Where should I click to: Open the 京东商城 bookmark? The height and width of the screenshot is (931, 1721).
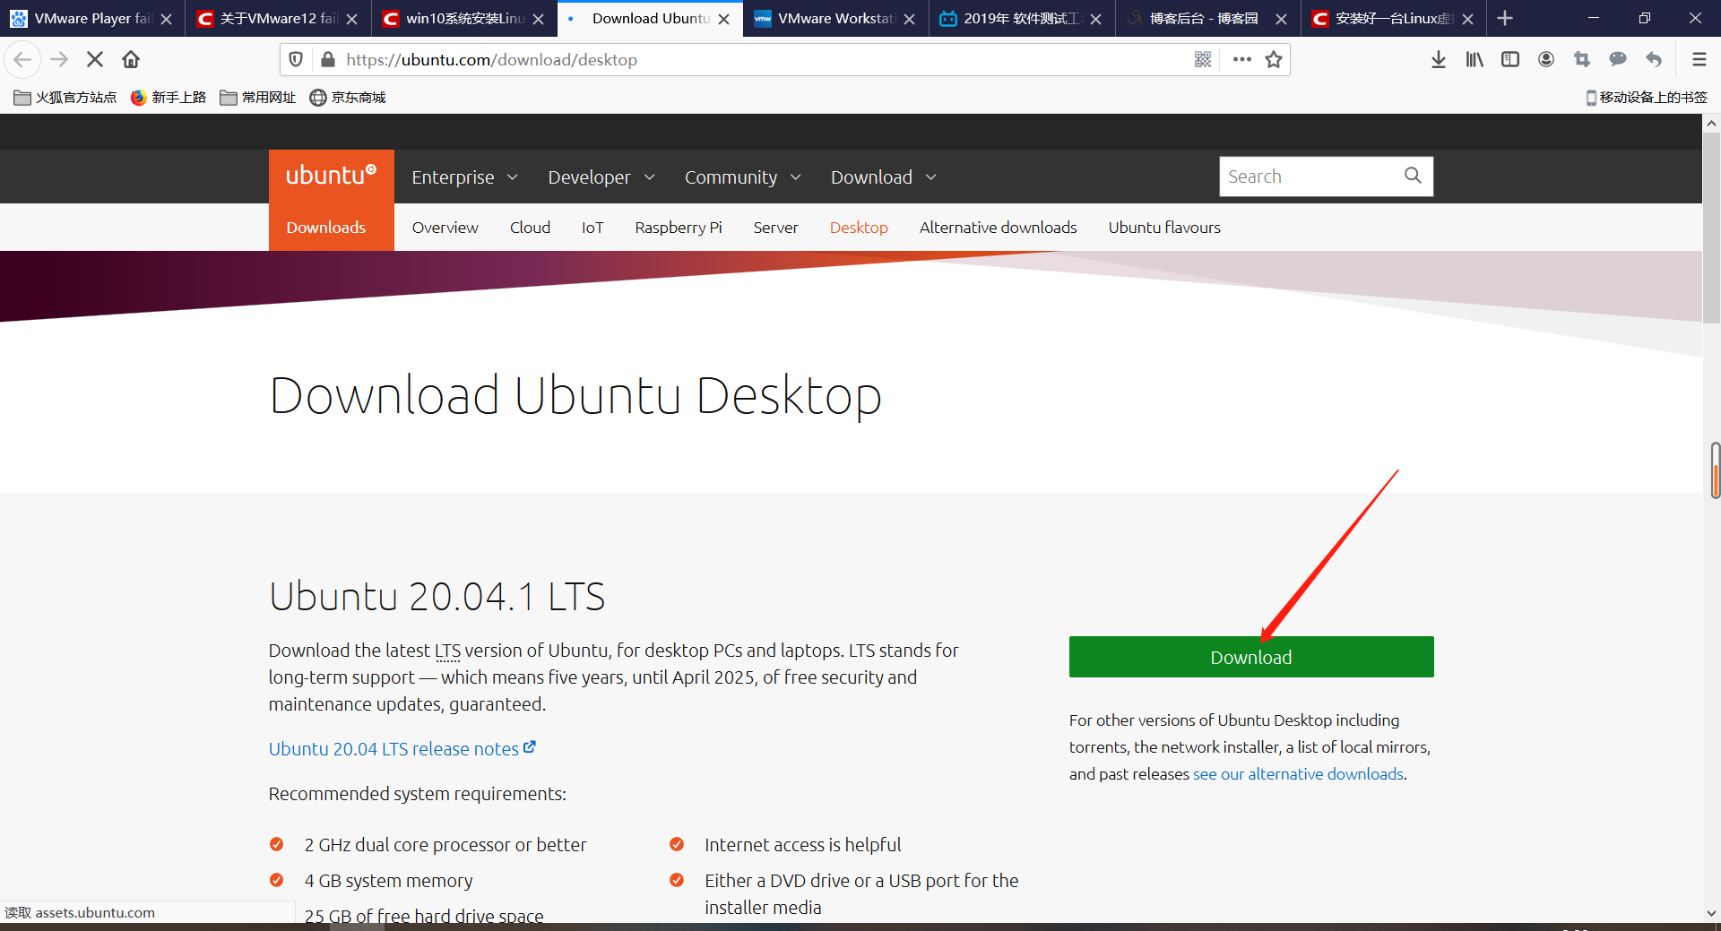tap(348, 98)
